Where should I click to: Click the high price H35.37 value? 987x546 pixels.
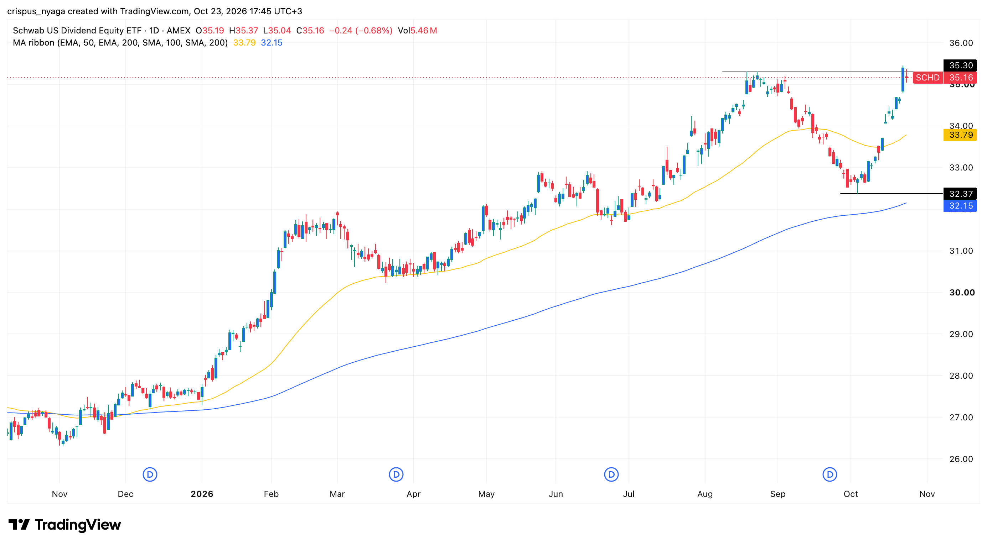[x=243, y=31]
